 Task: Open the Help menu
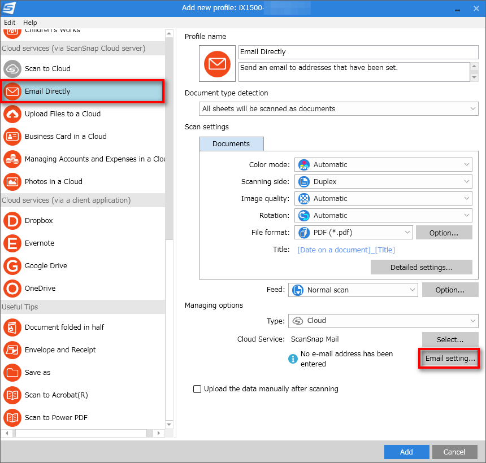(30, 23)
